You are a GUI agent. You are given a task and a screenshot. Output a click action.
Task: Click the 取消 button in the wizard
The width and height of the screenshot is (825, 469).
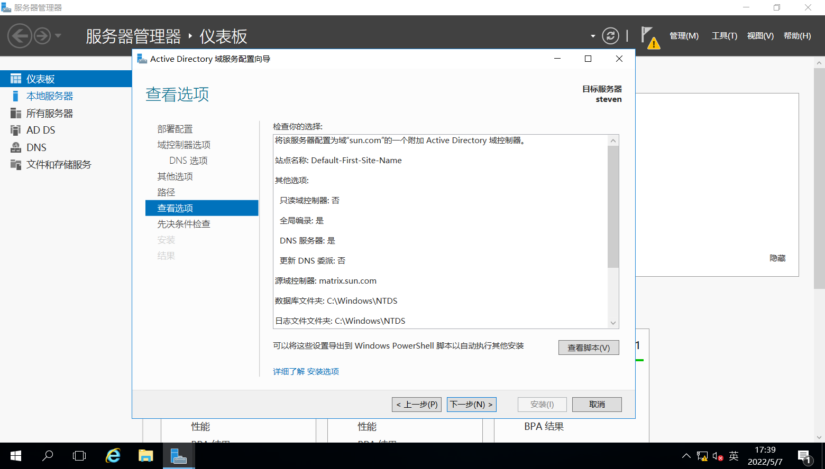pos(597,405)
